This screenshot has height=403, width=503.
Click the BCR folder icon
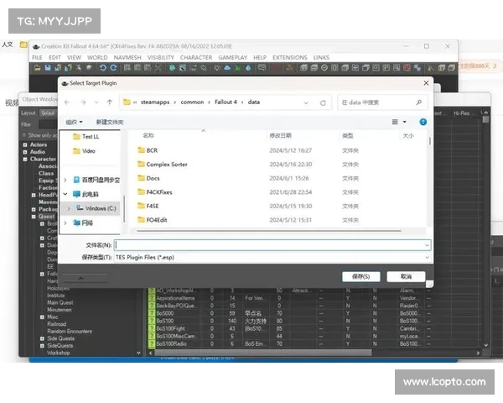click(x=141, y=150)
